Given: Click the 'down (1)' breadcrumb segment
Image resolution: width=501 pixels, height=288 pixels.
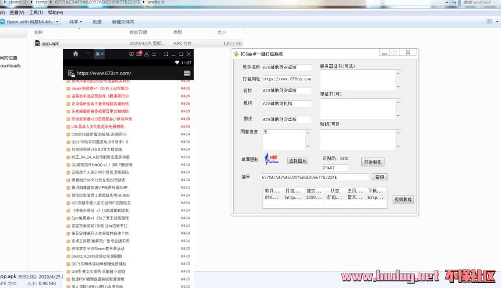Looking at the screenshot, I should pos(18,2).
